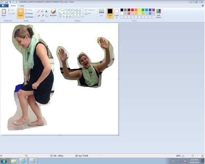Open the Paint Help icon
205x164 pixels.
tap(203, 6)
